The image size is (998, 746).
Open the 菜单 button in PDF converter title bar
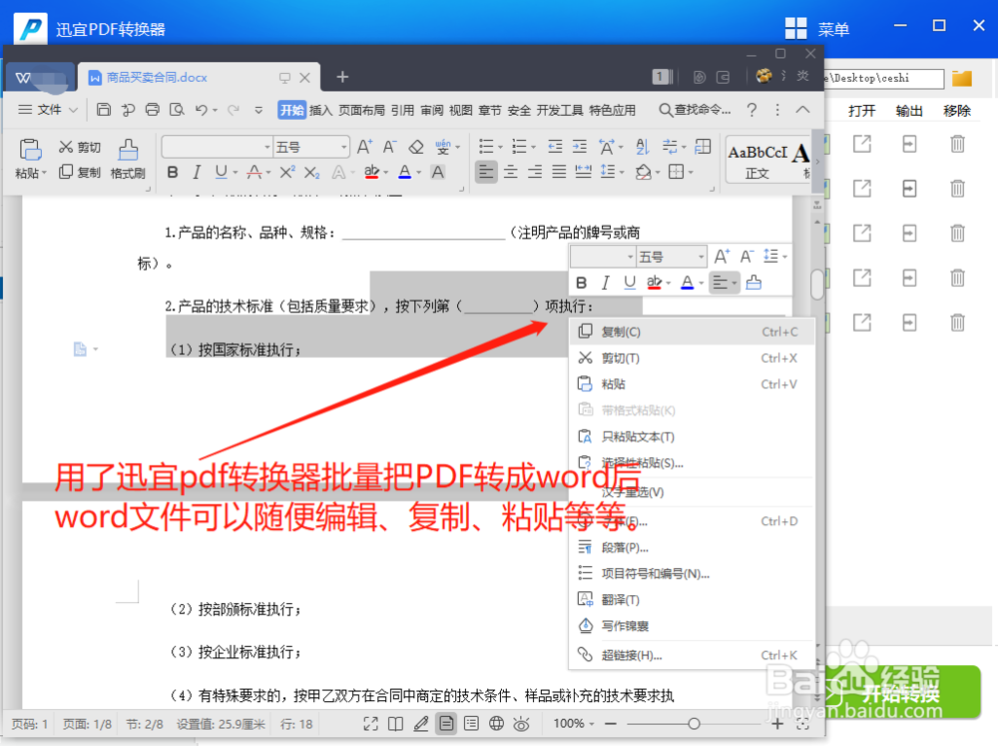point(817,29)
